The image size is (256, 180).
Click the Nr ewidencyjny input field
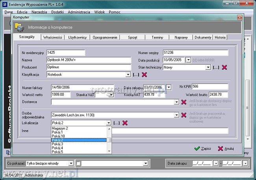[x=65, y=53]
